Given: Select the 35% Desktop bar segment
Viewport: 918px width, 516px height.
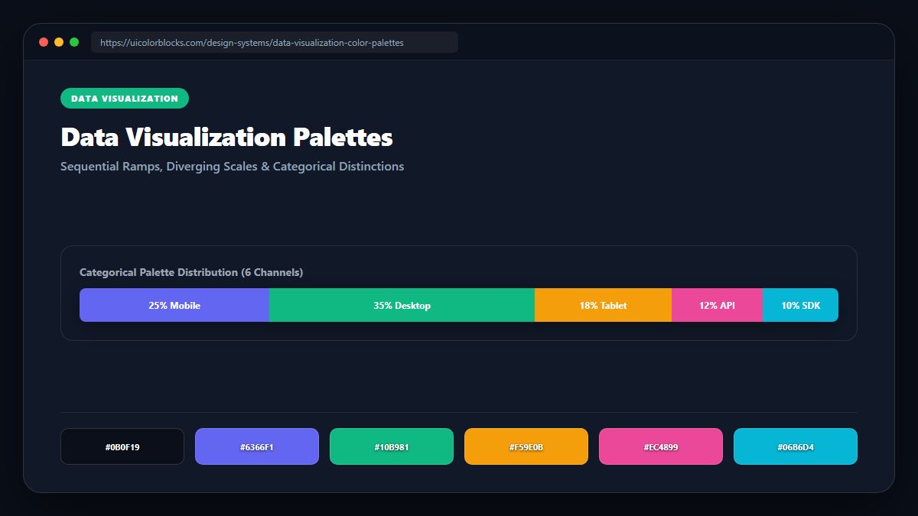Looking at the screenshot, I should click(402, 305).
